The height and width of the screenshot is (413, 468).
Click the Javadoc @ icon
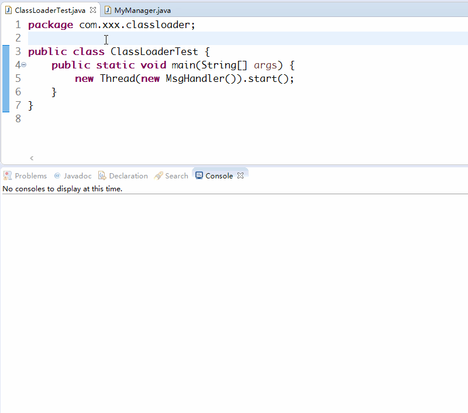click(57, 175)
